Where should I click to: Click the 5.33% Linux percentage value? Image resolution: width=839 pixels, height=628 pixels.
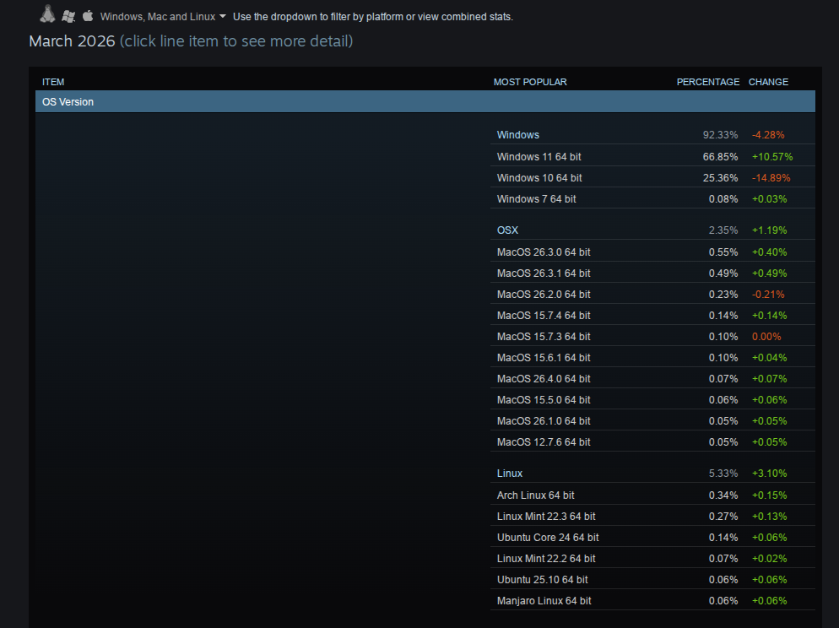click(723, 474)
